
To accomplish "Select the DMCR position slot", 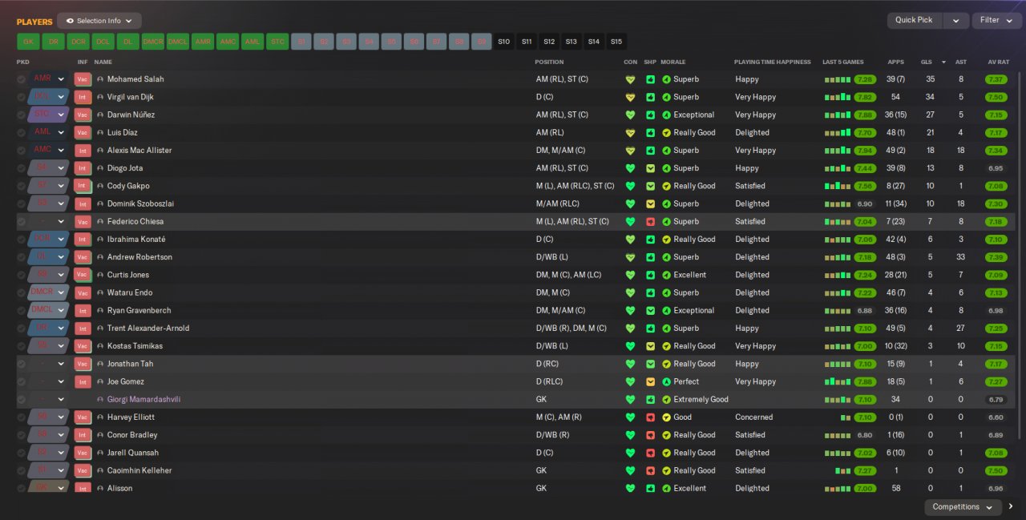I will point(152,42).
